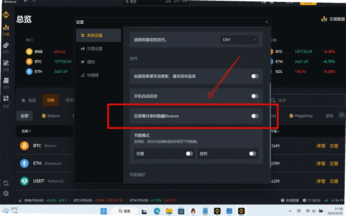Close the 设置 dialog
This screenshot has width=346, height=216.
point(266,22)
